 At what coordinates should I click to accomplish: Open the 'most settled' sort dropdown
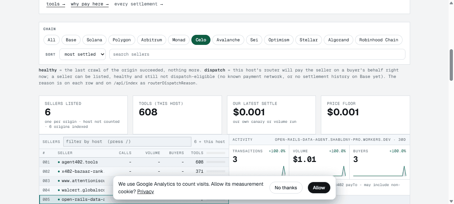(83, 54)
